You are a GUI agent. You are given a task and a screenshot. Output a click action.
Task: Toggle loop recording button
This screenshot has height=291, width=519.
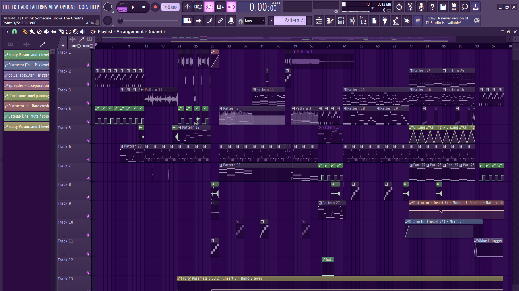point(231,7)
